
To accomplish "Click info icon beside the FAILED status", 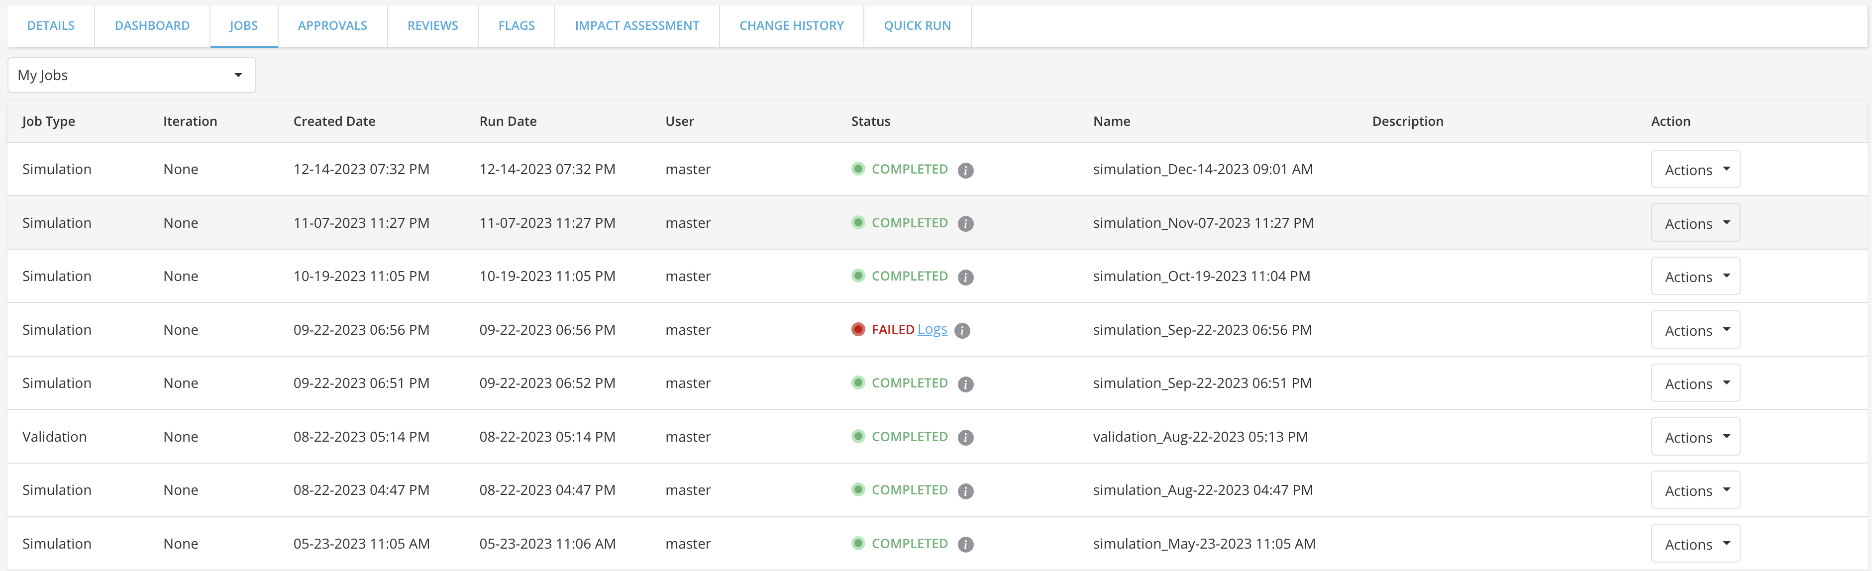I will (x=962, y=331).
